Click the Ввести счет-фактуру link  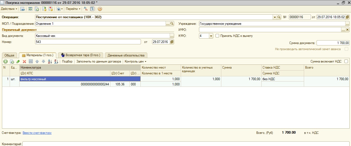pyautogui.click(x=37, y=133)
